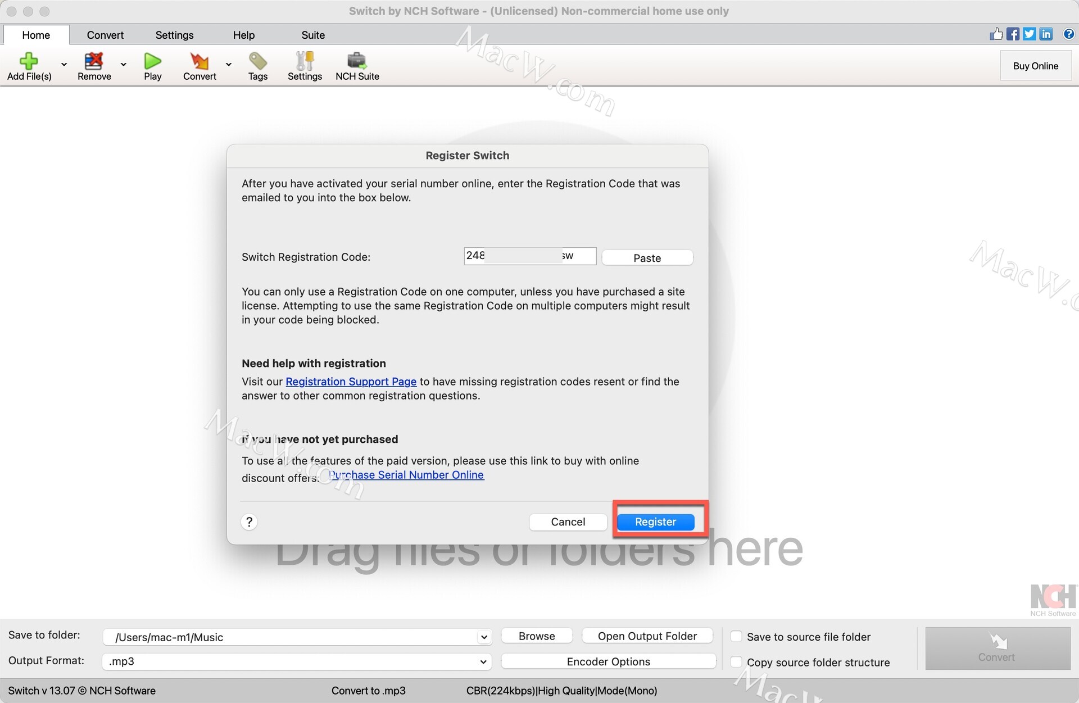Click the Paste button in the dialog
The width and height of the screenshot is (1079, 703).
point(647,258)
